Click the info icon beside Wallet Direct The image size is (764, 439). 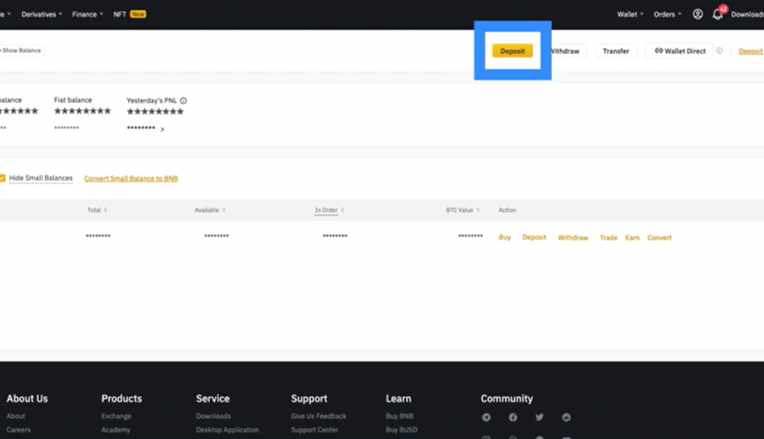click(x=719, y=51)
